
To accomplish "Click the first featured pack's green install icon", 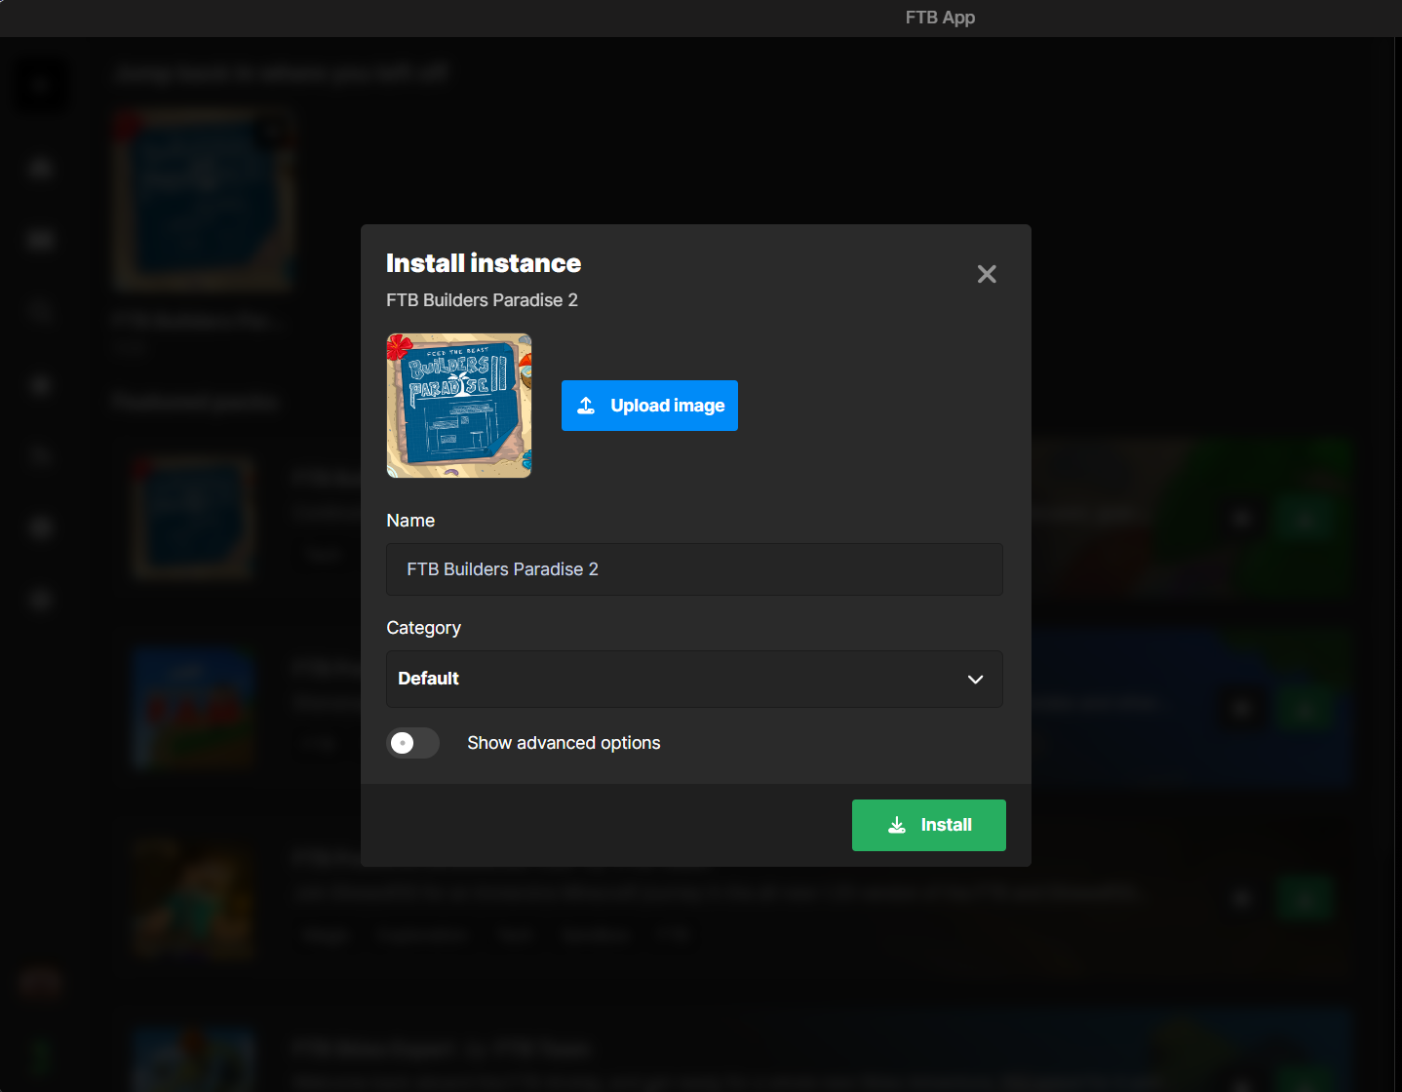I will point(1305,519).
